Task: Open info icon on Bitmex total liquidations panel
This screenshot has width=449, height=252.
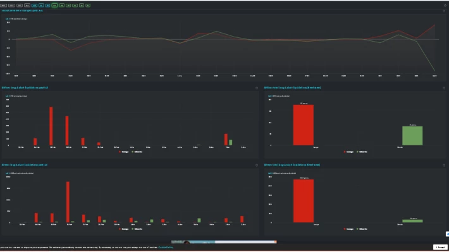Action: tap(444, 165)
